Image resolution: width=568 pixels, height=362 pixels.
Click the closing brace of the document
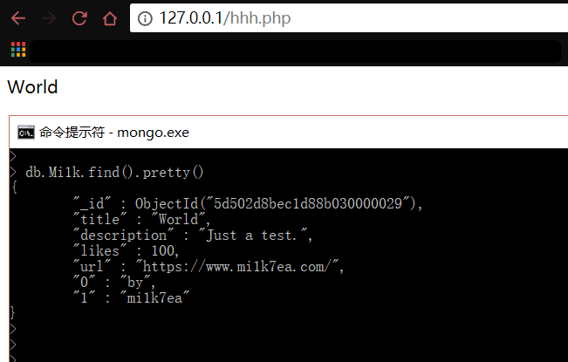(13, 312)
